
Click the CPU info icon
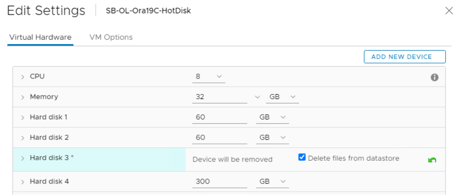(434, 77)
